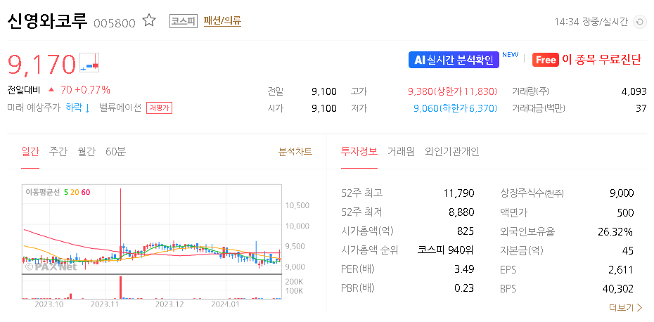This screenshot has width=654, height=322.
Task: Click stock code 005800
Action: [x=115, y=22]
